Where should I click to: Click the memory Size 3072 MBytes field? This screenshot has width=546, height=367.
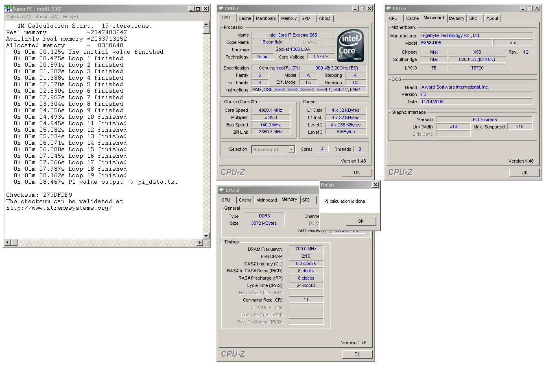pos(264,223)
